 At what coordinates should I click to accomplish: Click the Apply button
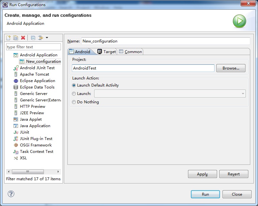click(x=203, y=174)
